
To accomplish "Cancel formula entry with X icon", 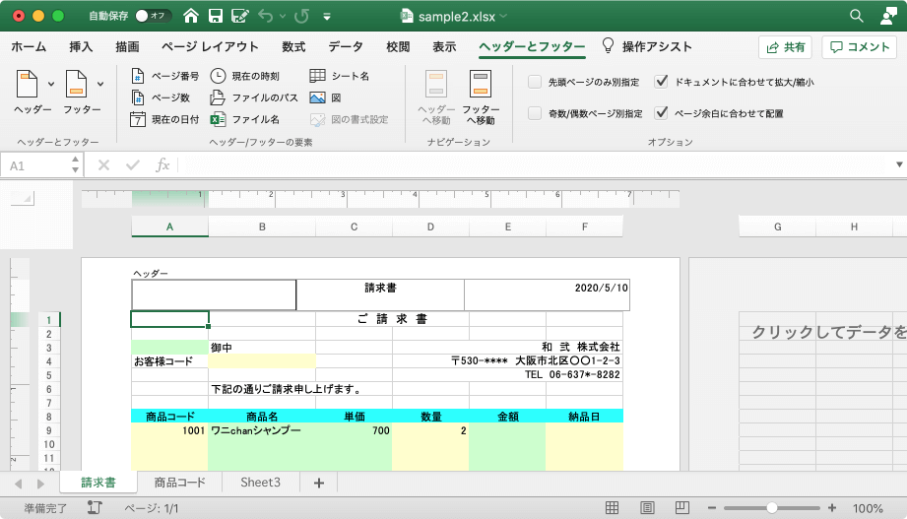I will [x=103, y=165].
